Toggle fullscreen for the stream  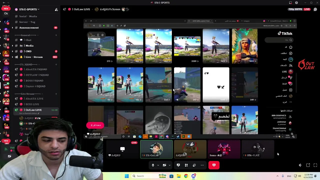(315, 165)
